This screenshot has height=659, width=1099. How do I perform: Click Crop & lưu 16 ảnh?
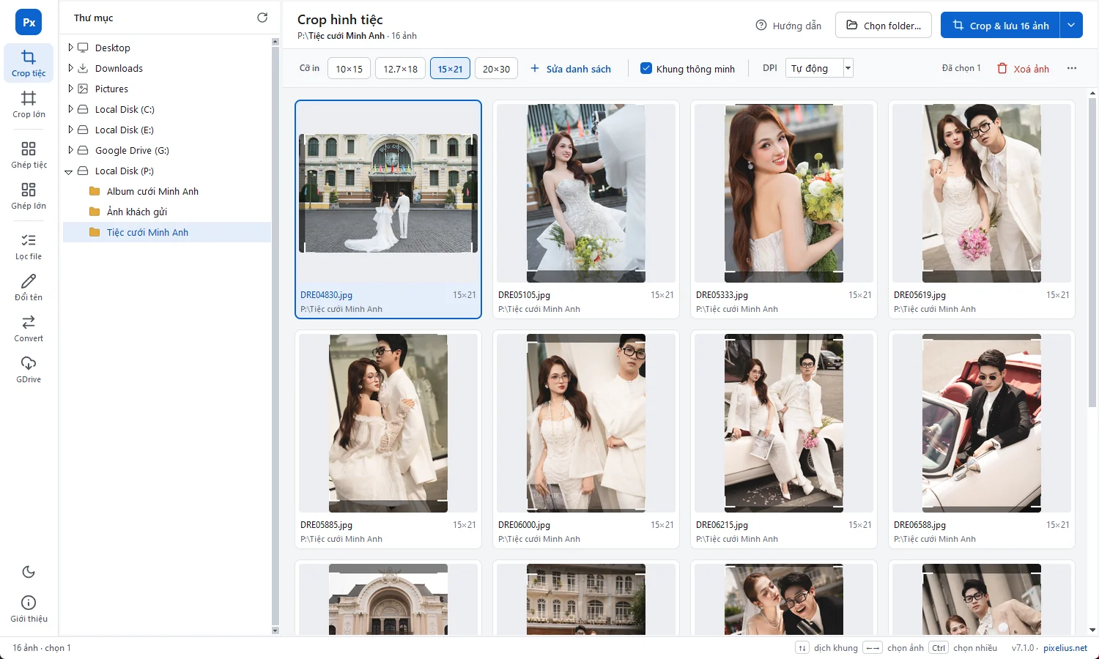point(1000,25)
